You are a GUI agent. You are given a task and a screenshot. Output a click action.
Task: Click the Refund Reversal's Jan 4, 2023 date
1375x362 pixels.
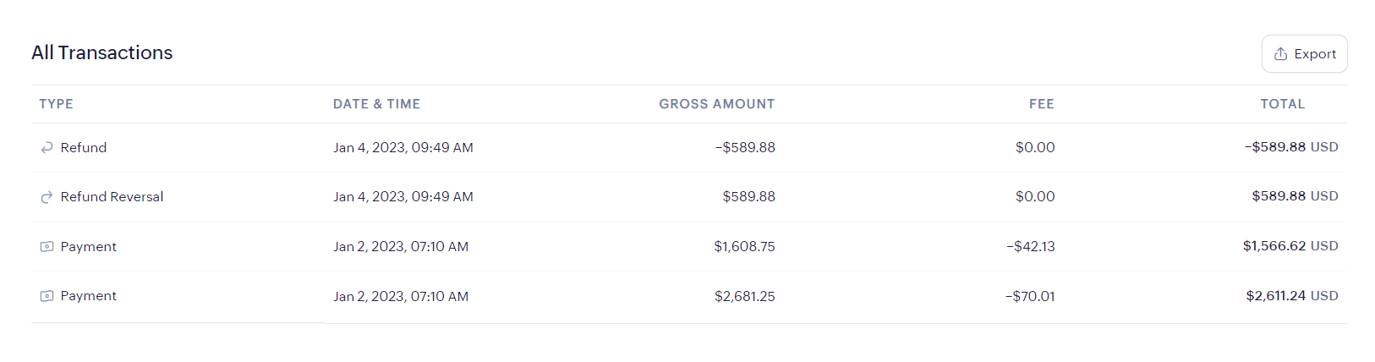pos(403,197)
